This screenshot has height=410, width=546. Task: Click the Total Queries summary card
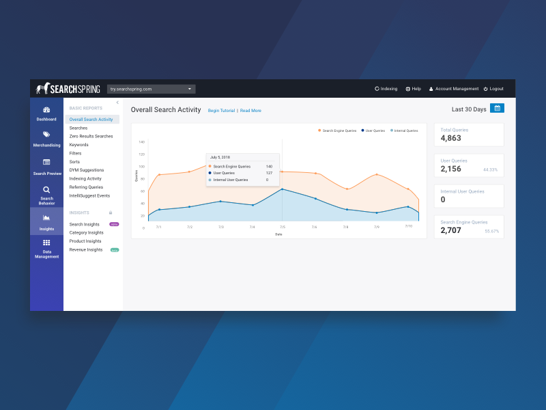(469, 134)
